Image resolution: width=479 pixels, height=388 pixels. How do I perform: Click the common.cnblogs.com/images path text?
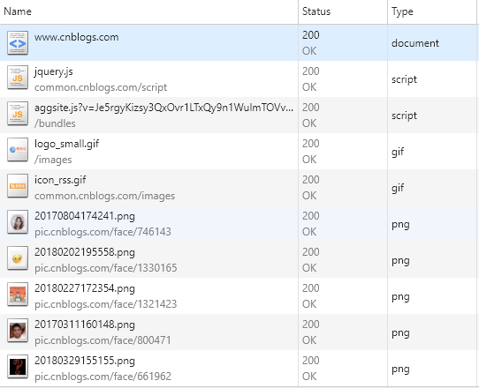pos(105,196)
